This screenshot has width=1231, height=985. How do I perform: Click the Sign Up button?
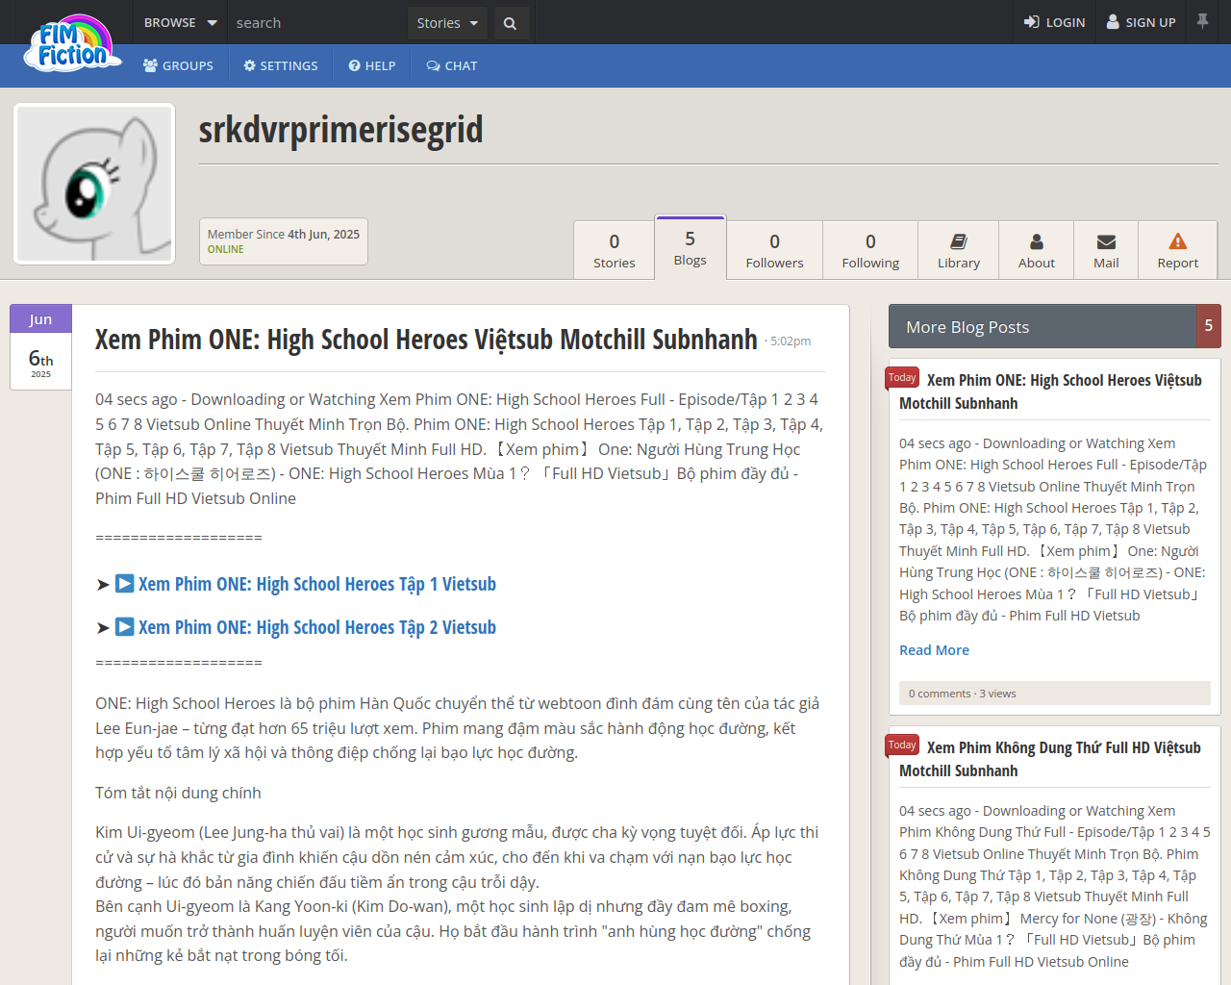click(x=1142, y=22)
